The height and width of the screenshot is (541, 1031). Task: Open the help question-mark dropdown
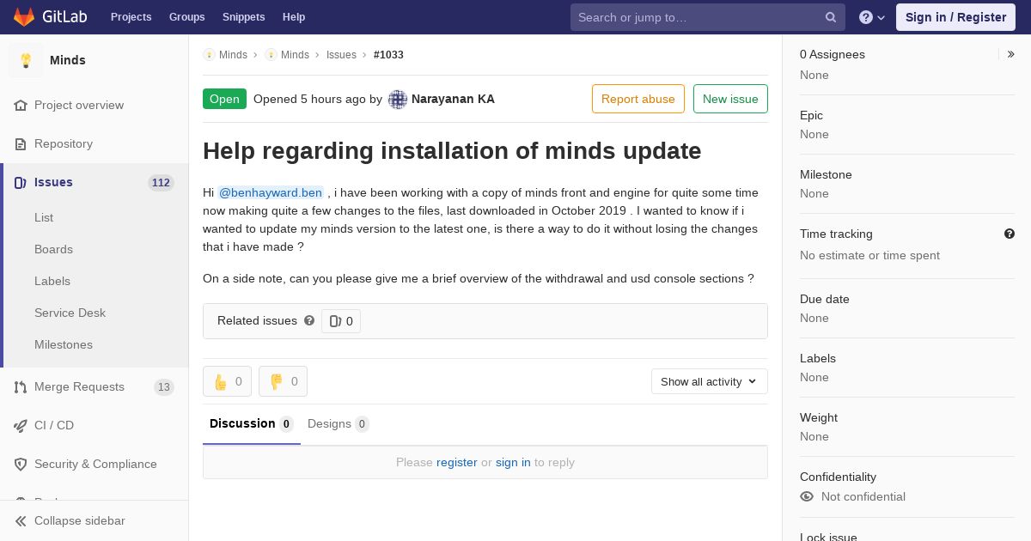pyautogui.click(x=872, y=17)
